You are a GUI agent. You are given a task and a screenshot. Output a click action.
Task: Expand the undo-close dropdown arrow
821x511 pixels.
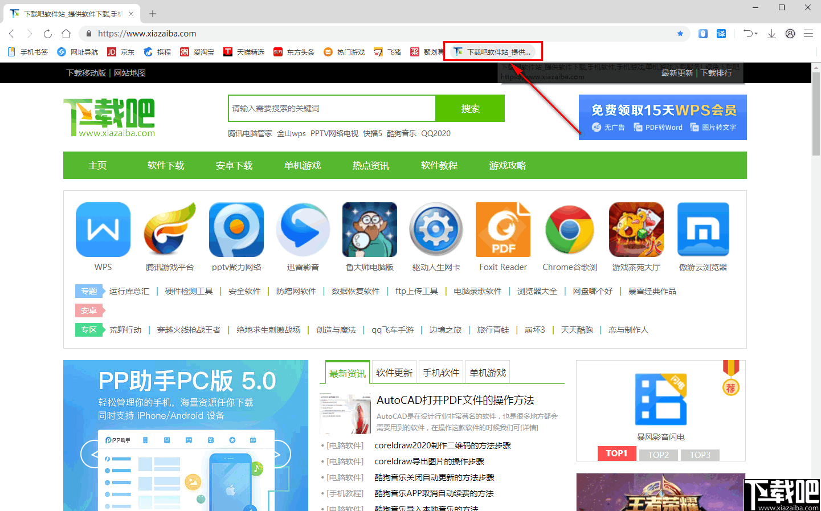click(755, 34)
